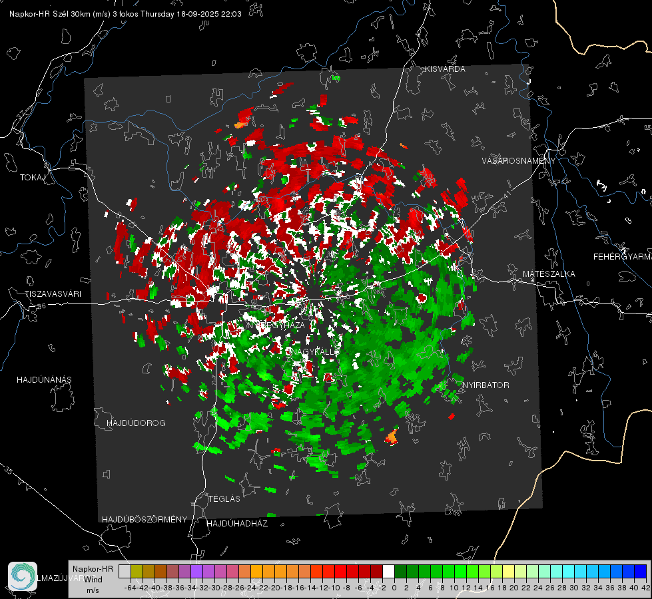Image resolution: width=652 pixels, height=599 pixels.
Task: Pick the yellow swatch between 18 and 20
Action: (x=508, y=571)
